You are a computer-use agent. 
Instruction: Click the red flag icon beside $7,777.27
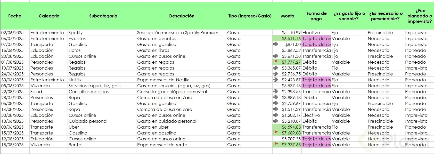[276, 62]
